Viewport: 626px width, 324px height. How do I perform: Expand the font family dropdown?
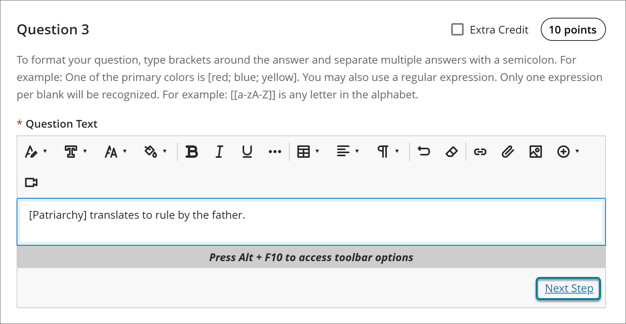coord(76,152)
